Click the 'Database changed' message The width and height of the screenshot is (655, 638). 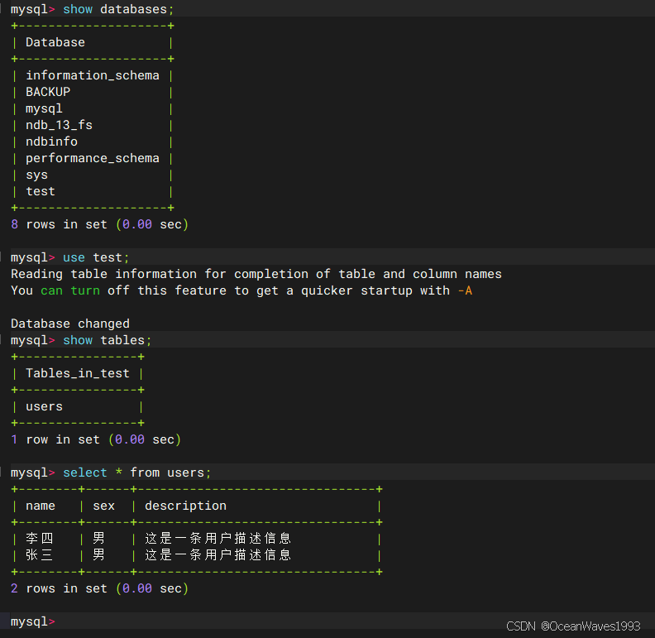point(70,324)
